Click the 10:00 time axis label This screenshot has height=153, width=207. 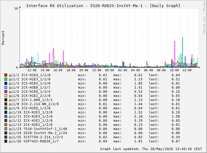174,70
